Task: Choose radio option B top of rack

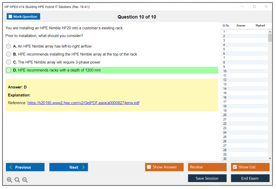Action: tap(9, 54)
